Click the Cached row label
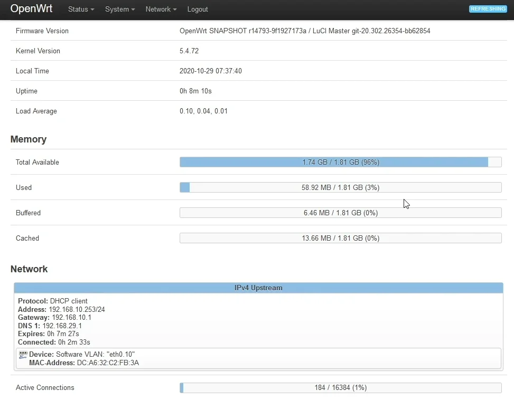Screen dimensions: 514x400 (x=27, y=238)
